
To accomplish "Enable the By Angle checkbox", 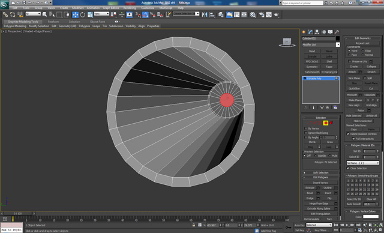I will [x=306, y=138].
